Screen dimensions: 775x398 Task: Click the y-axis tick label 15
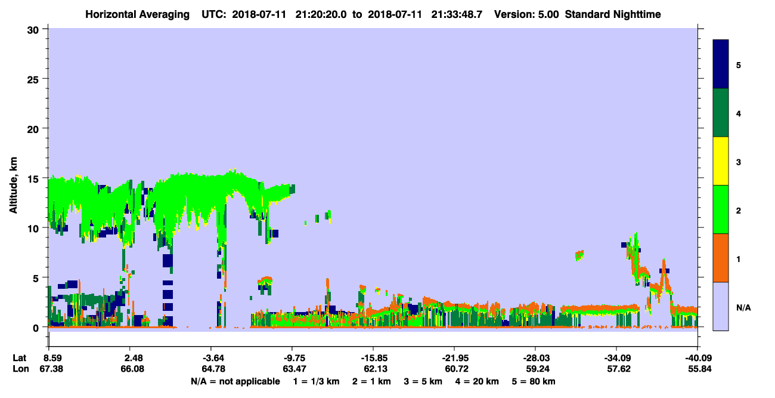tap(34, 178)
